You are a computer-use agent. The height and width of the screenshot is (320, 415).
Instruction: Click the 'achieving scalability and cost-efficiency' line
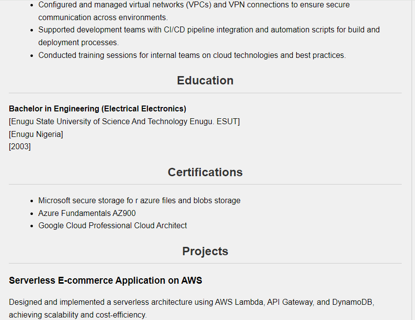78,315
